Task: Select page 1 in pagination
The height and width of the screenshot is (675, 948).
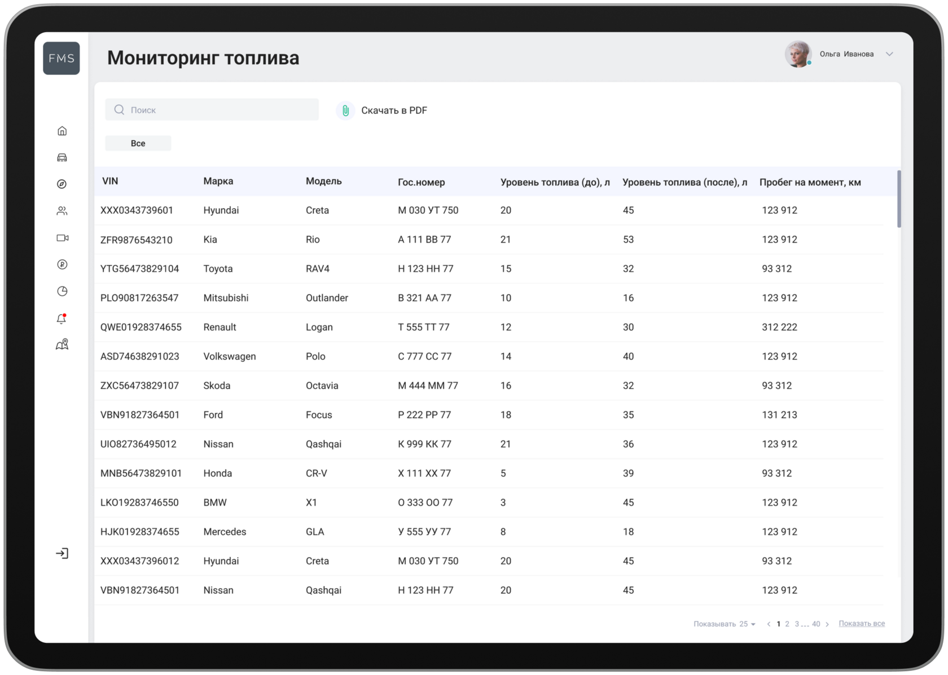Action: pos(779,624)
